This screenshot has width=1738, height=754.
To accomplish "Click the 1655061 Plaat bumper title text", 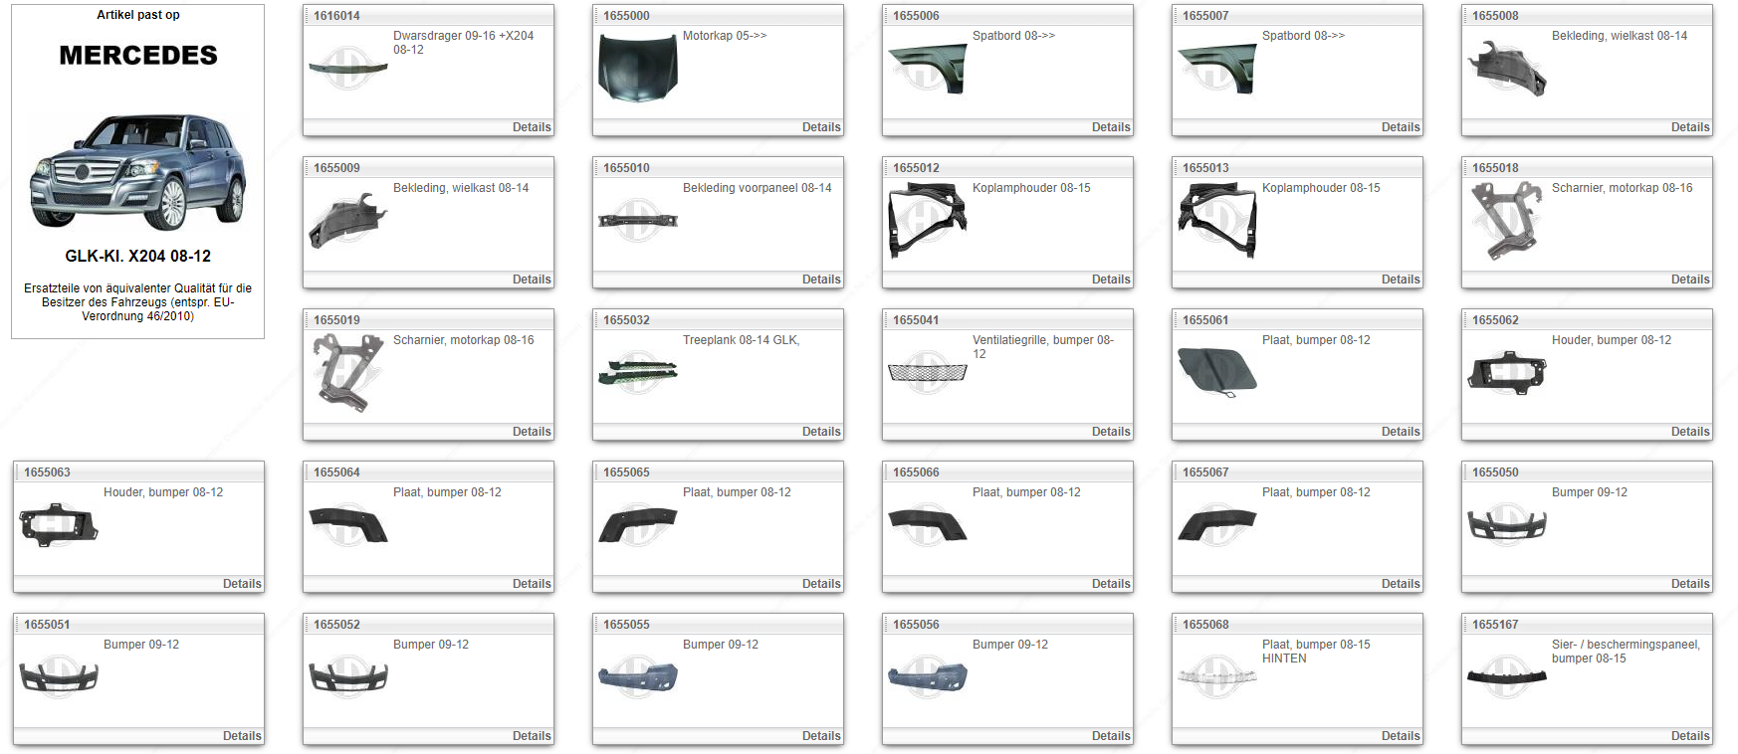I will [x=1316, y=340].
